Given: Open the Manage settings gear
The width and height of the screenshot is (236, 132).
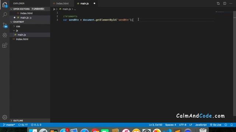Looking at the screenshot, I should click(x=5, y=117).
